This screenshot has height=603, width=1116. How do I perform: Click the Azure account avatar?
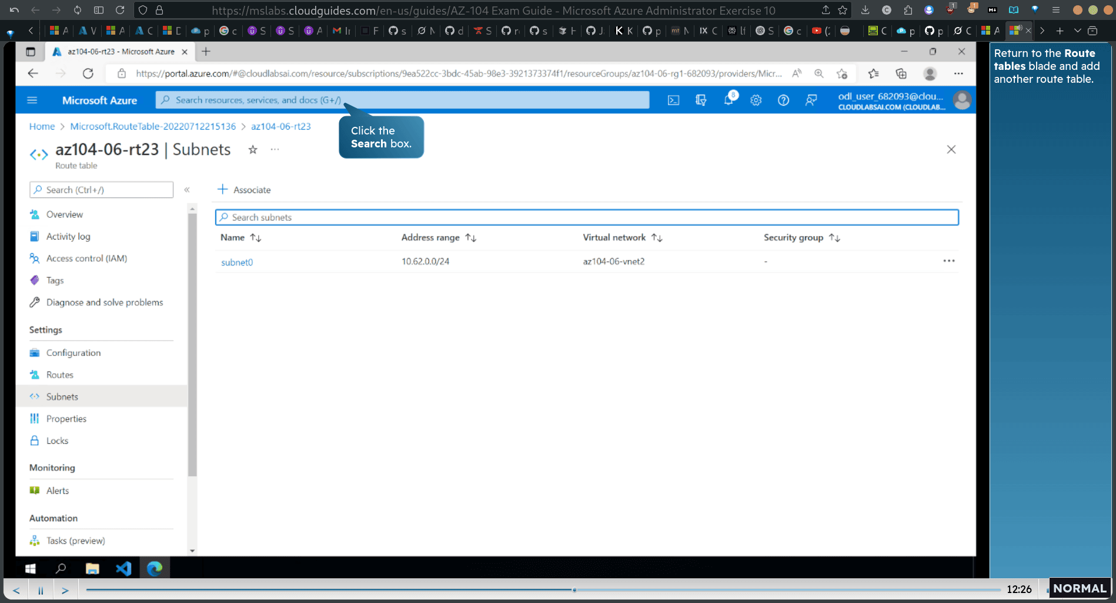pos(962,100)
